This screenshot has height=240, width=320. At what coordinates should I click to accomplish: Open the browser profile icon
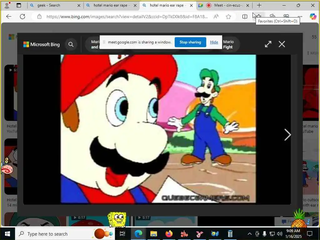coord(7,5)
